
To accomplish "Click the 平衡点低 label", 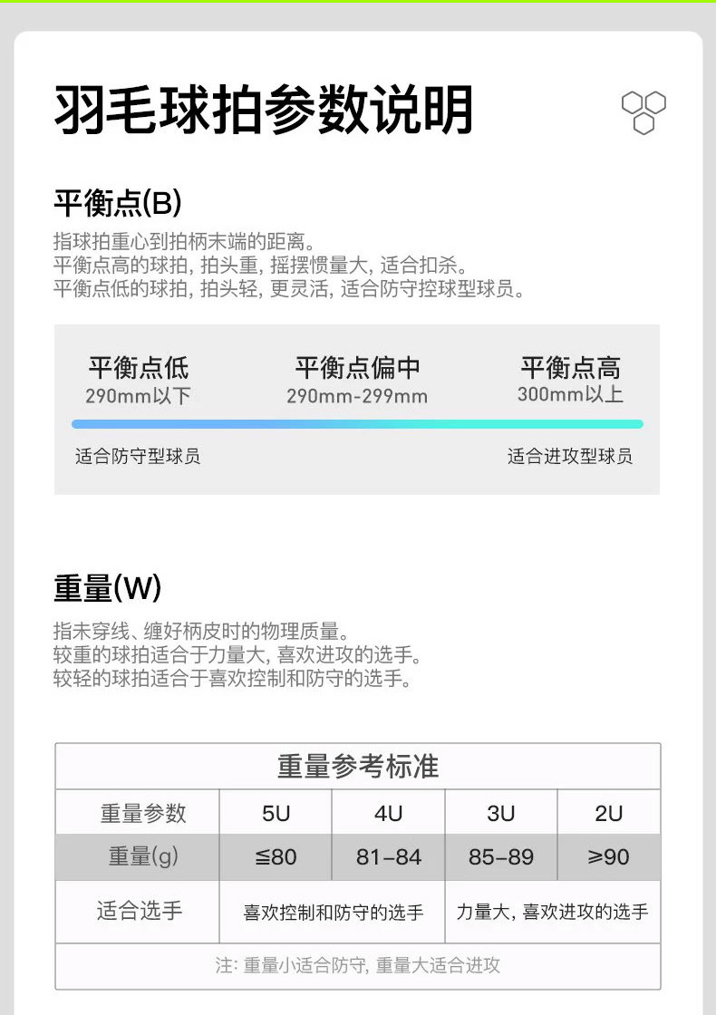I will [x=139, y=368].
